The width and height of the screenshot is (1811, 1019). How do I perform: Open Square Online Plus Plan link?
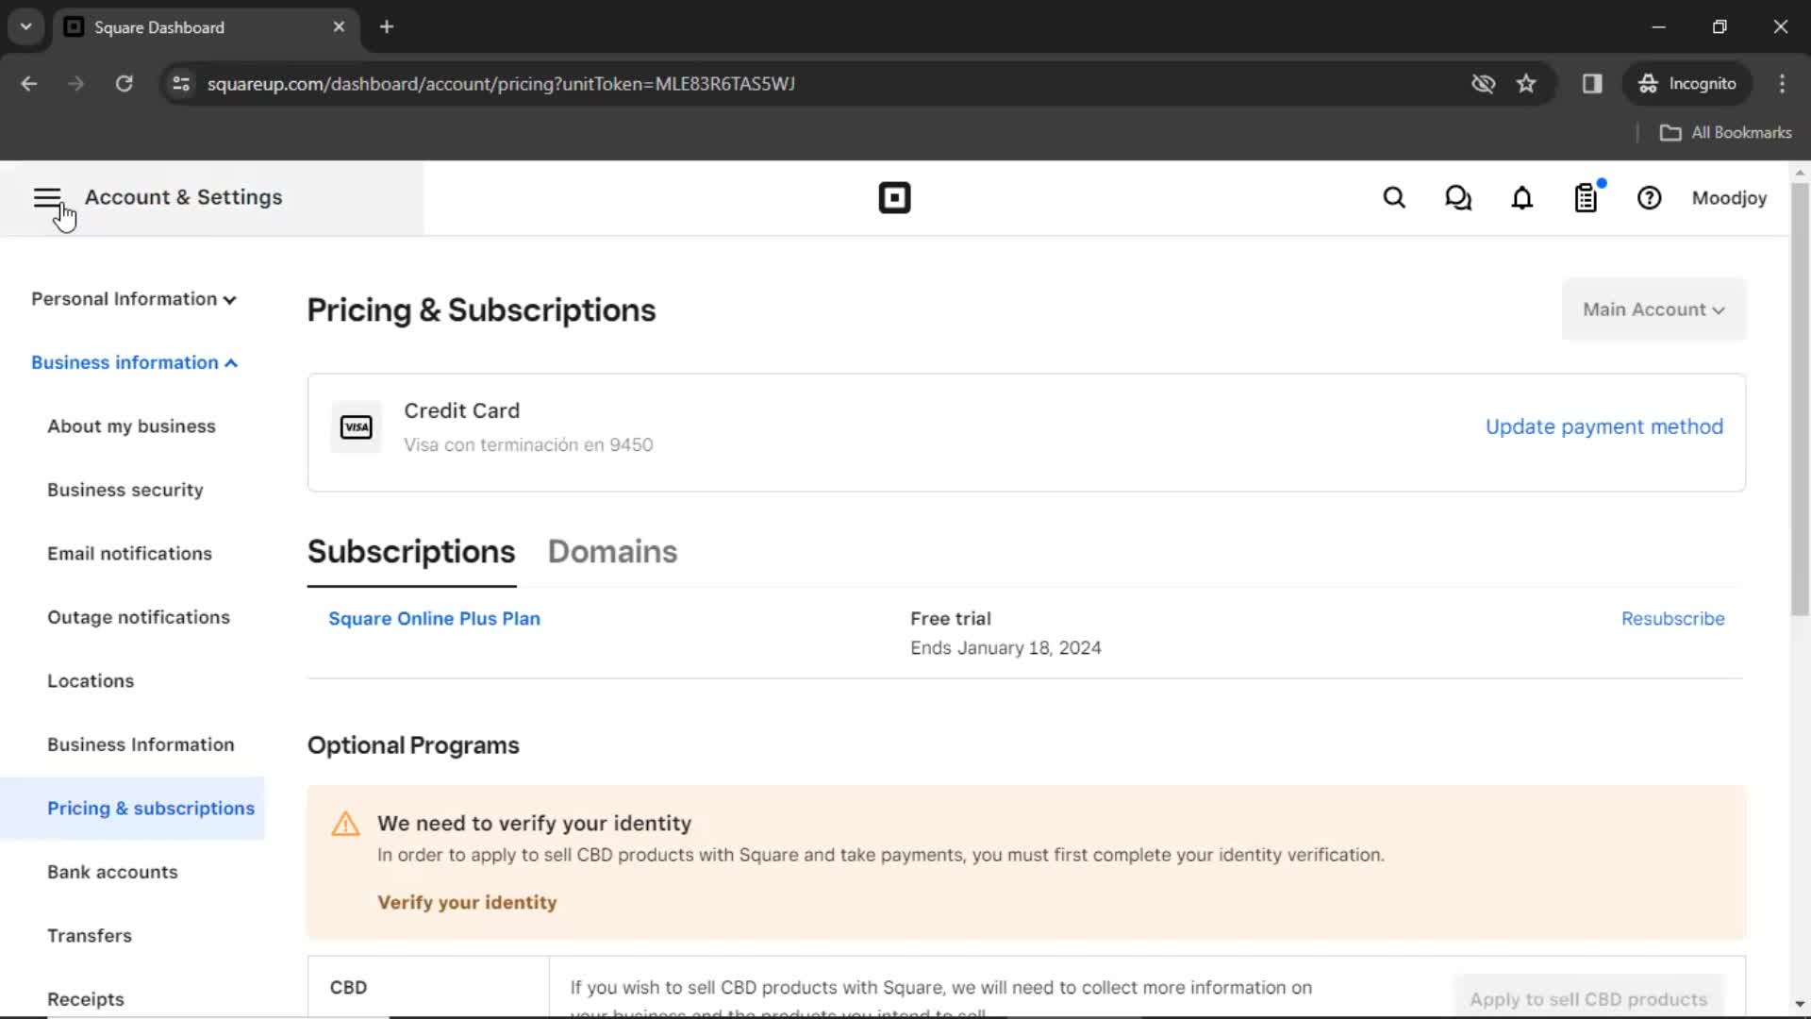click(x=434, y=619)
